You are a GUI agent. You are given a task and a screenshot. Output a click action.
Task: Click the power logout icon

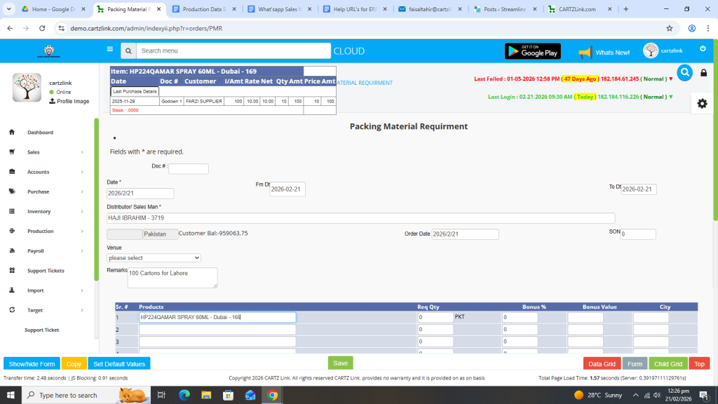click(703, 48)
